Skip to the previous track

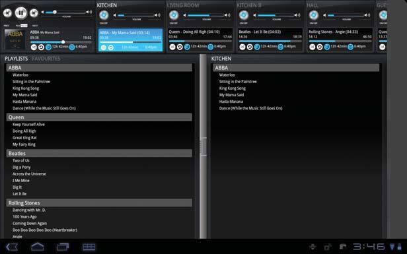point(7,13)
